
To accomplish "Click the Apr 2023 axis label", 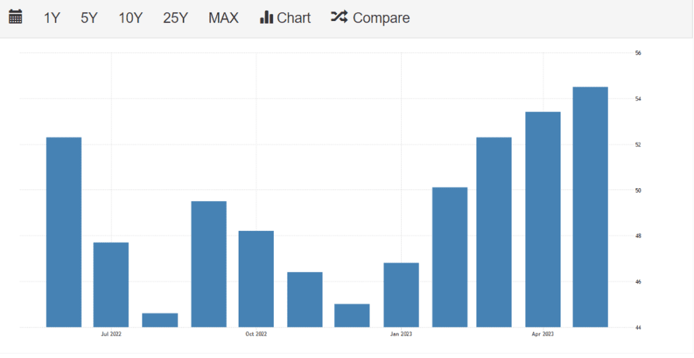I will (543, 334).
